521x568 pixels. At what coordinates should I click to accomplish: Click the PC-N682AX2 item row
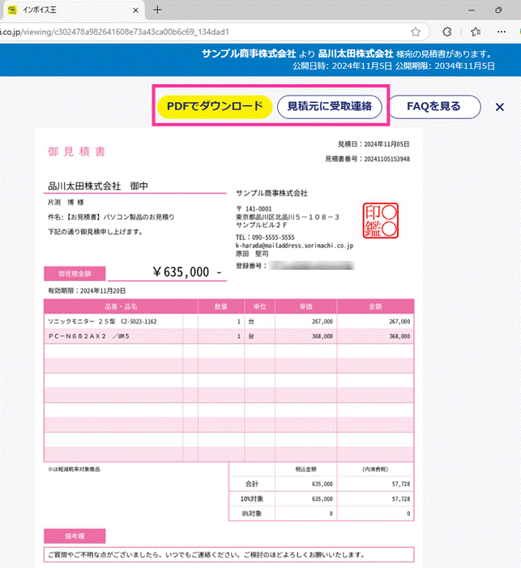point(228,336)
